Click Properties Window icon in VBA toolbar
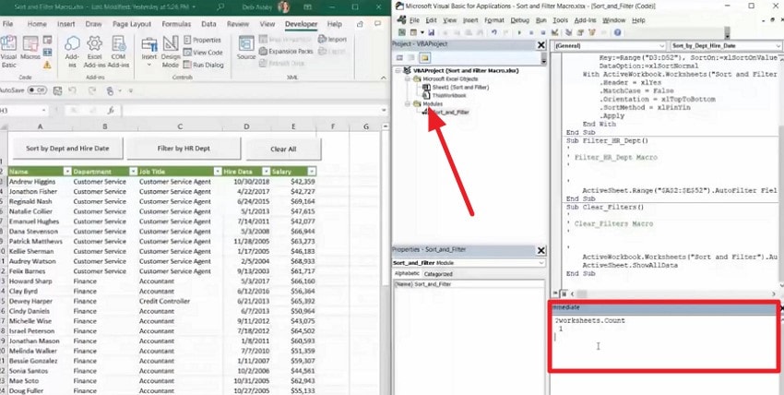 [x=580, y=32]
